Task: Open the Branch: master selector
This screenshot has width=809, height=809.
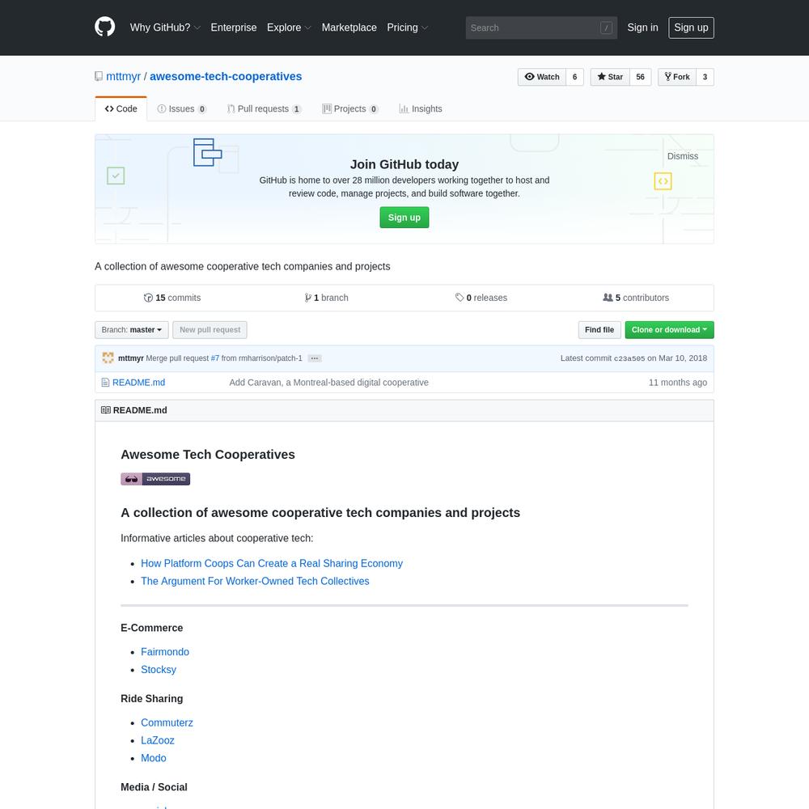Action: (x=132, y=330)
